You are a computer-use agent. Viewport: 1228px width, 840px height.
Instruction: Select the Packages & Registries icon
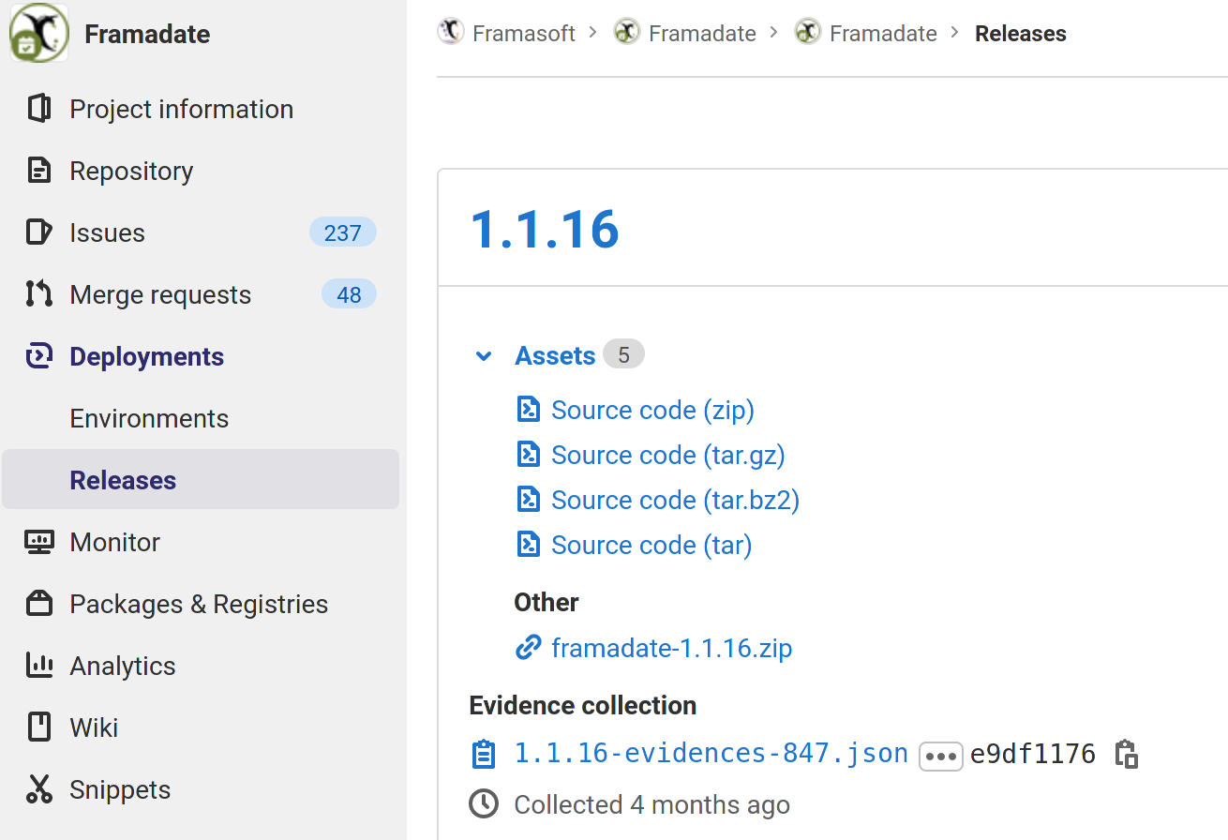tap(38, 604)
